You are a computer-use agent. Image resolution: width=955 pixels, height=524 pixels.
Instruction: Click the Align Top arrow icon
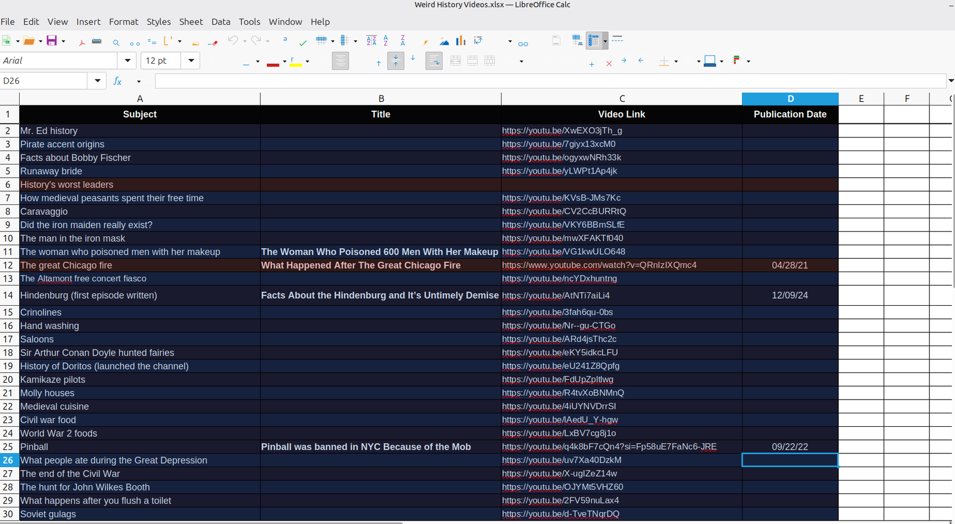pyautogui.click(x=379, y=63)
